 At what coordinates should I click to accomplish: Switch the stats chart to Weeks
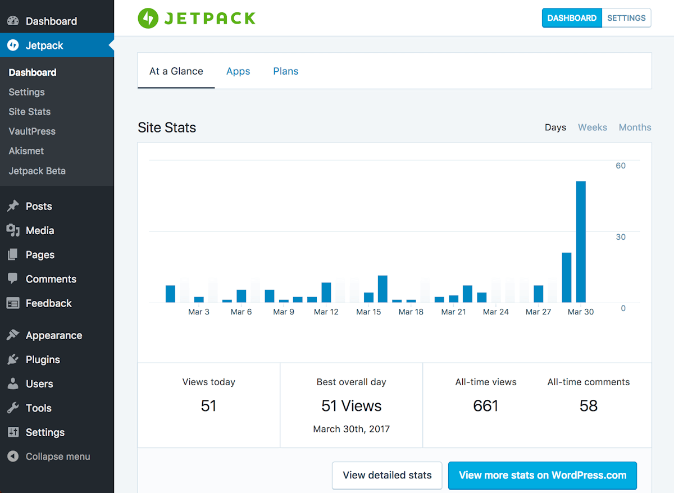point(593,127)
